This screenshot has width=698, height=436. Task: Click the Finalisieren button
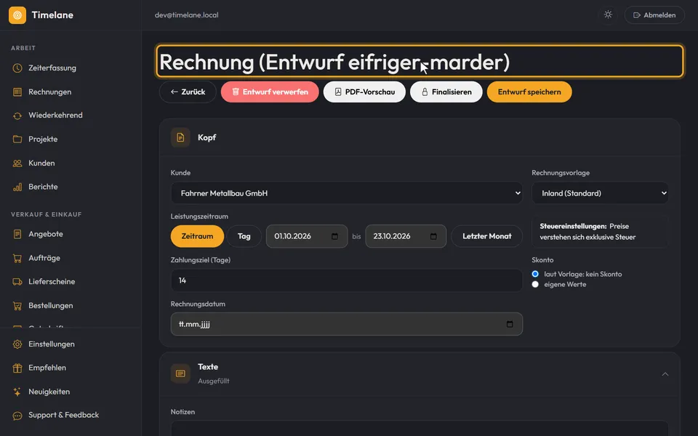(446, 92)
